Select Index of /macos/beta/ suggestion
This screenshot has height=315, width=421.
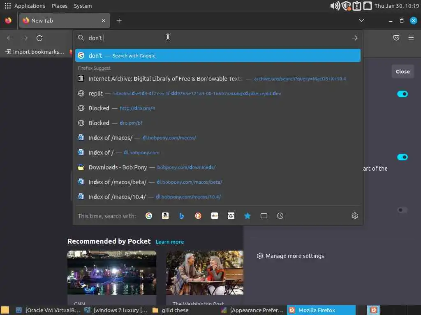218,182
